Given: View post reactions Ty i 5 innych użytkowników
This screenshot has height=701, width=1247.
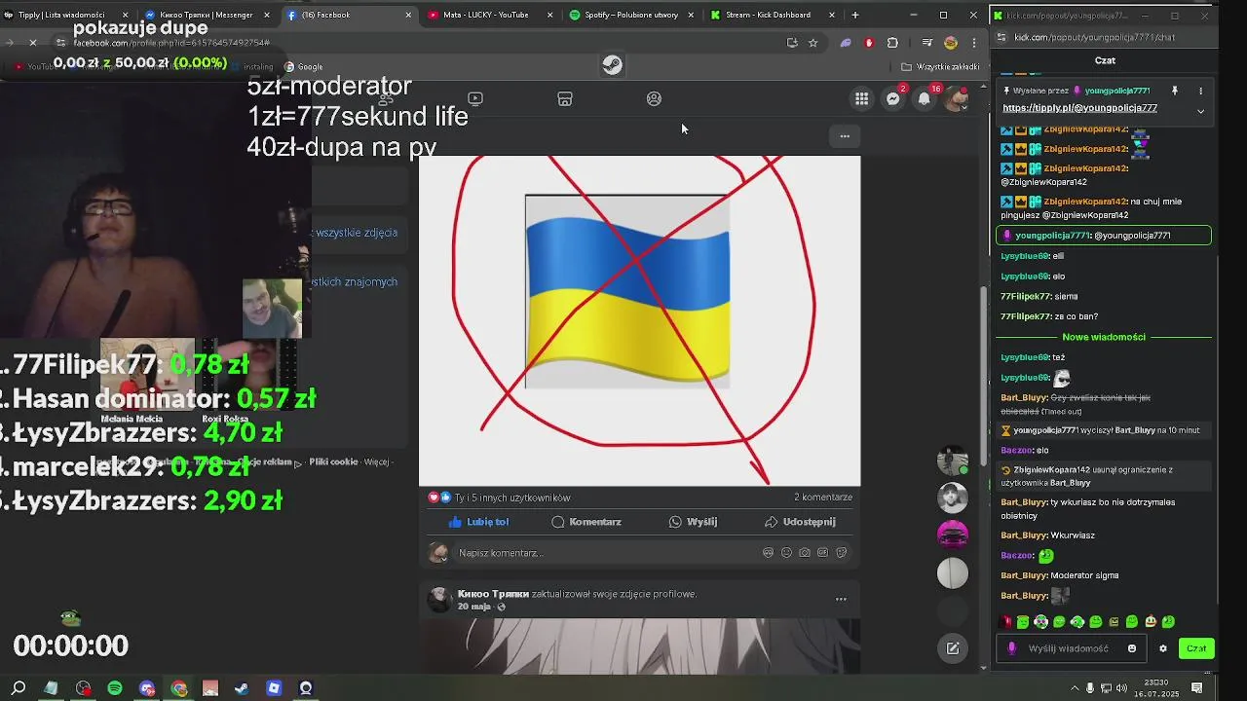Looking at the screenshot, I should [501, 498].
